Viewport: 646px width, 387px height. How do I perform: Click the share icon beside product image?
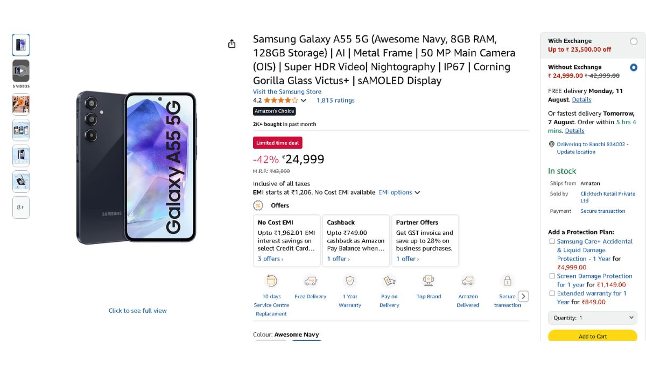pyautogui.click(x=231, y=44)
